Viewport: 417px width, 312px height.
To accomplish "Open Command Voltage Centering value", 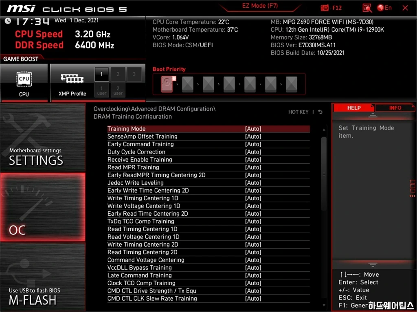I will tap(253, 260).
